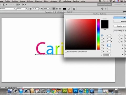Click the font size value field
The image size is (126, 95).
coord(35,9)
